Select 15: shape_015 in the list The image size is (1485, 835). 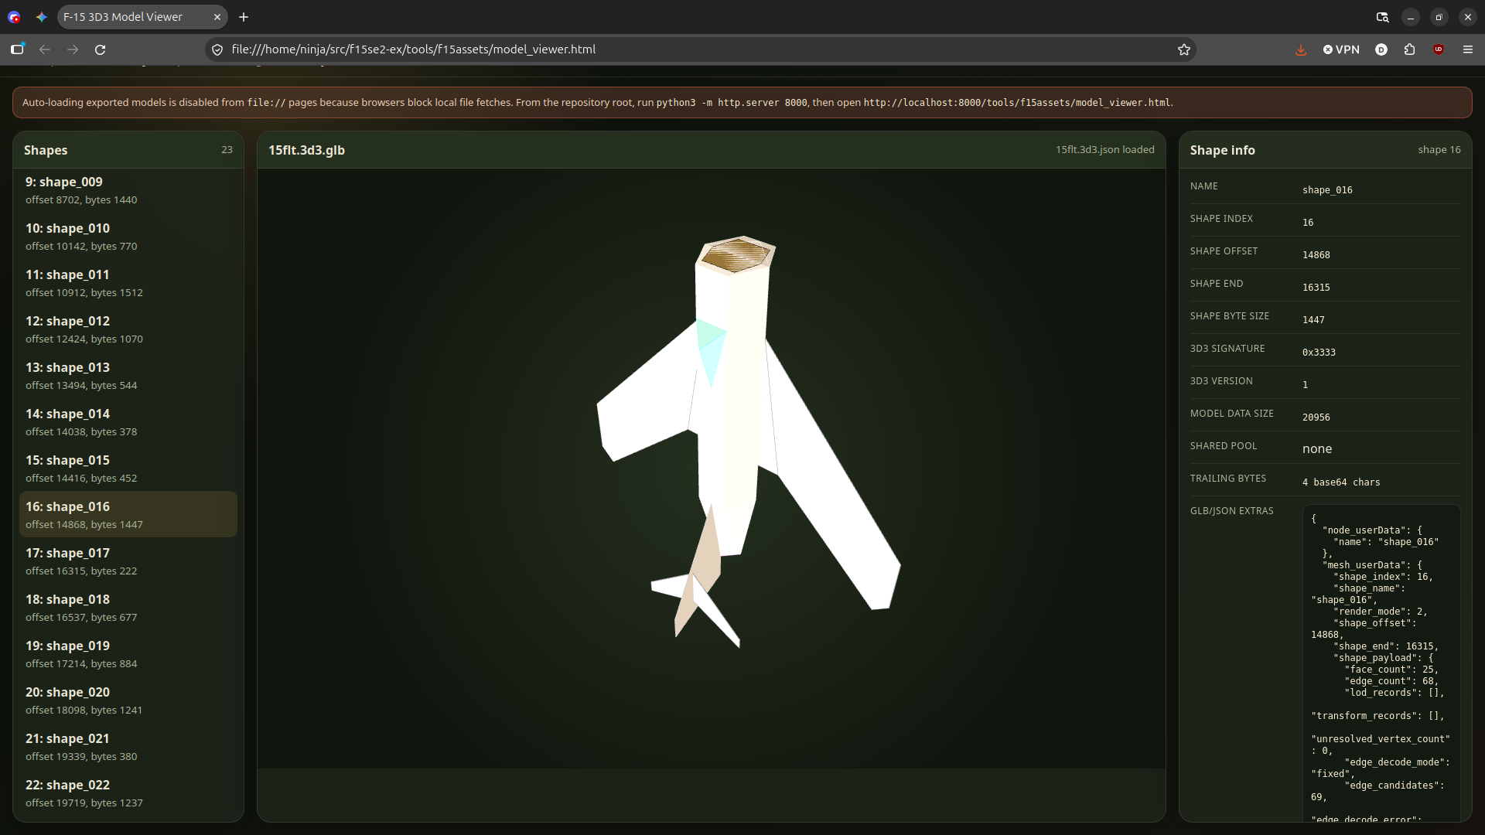coord(128,469)
